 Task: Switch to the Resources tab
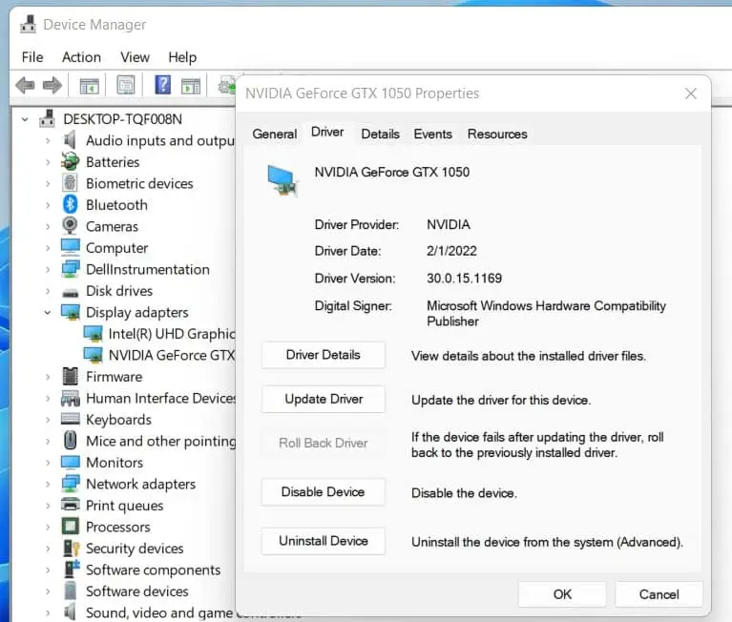[x=497, y=134]
